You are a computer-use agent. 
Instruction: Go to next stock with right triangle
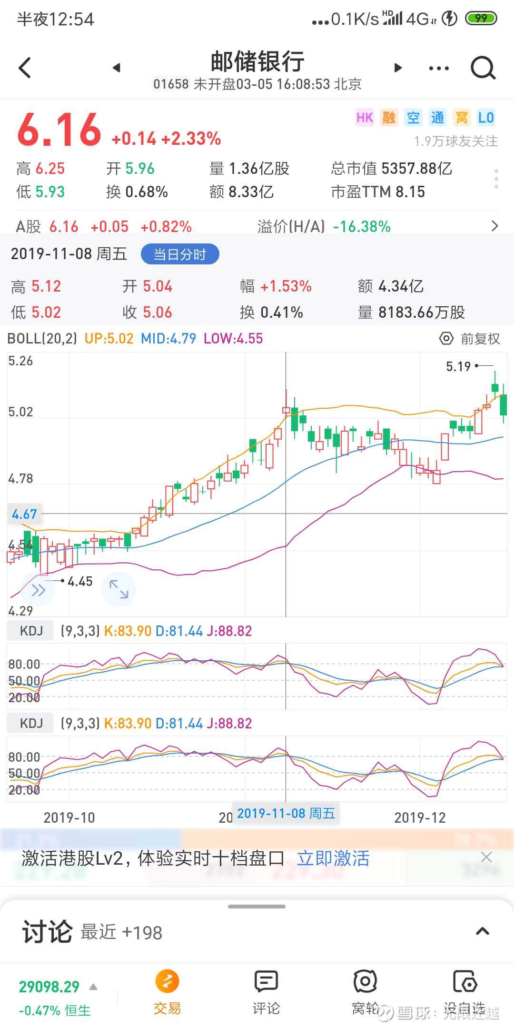tap(398, 68)
